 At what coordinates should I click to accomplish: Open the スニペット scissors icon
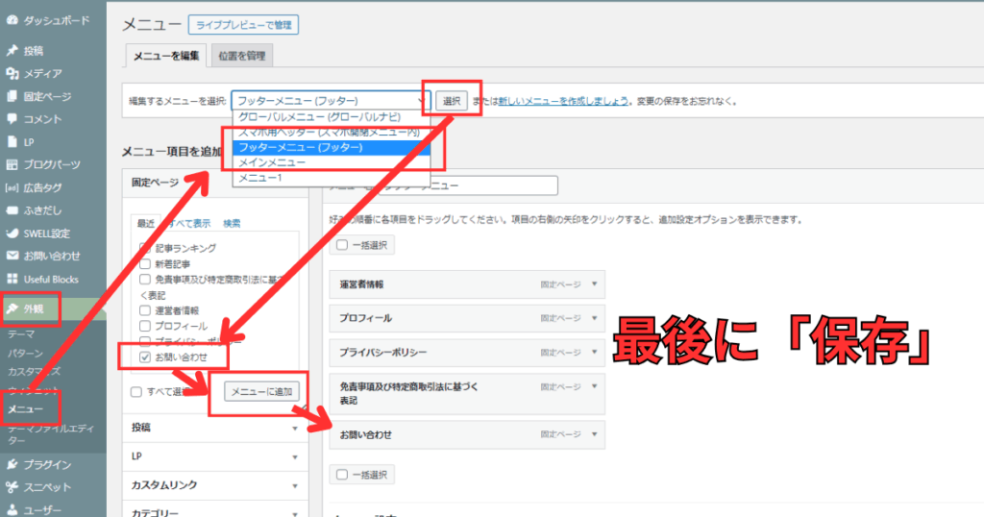pos(12,487)
